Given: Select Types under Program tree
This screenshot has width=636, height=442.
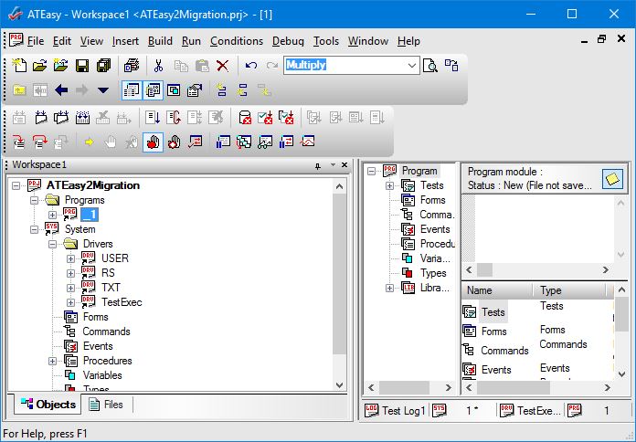Looking at the screenshot, I should coord(433,273).
